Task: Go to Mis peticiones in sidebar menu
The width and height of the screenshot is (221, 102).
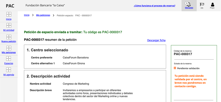Action: tap(9, 52)
